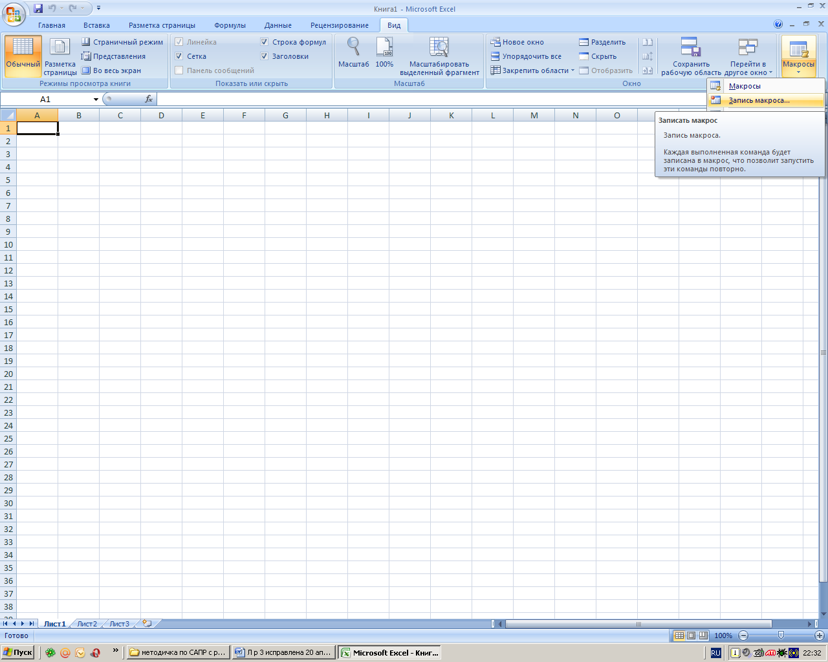828x662 pixels.
Task: Click the Page Layout status bar icon
Action: [x=691, y=635]
